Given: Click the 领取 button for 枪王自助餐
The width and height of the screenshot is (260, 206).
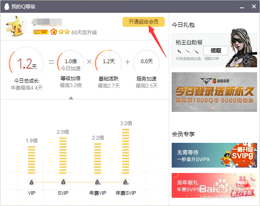Looking at the screenshot, I should click(x=215, y=50).
